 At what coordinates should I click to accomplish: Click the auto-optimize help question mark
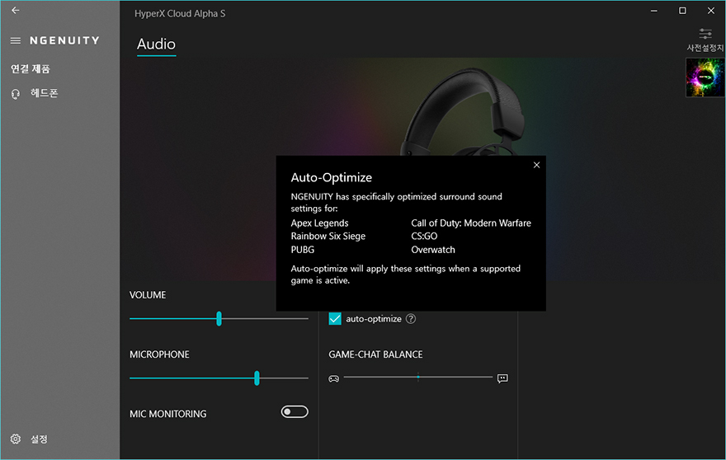point(411,319)
